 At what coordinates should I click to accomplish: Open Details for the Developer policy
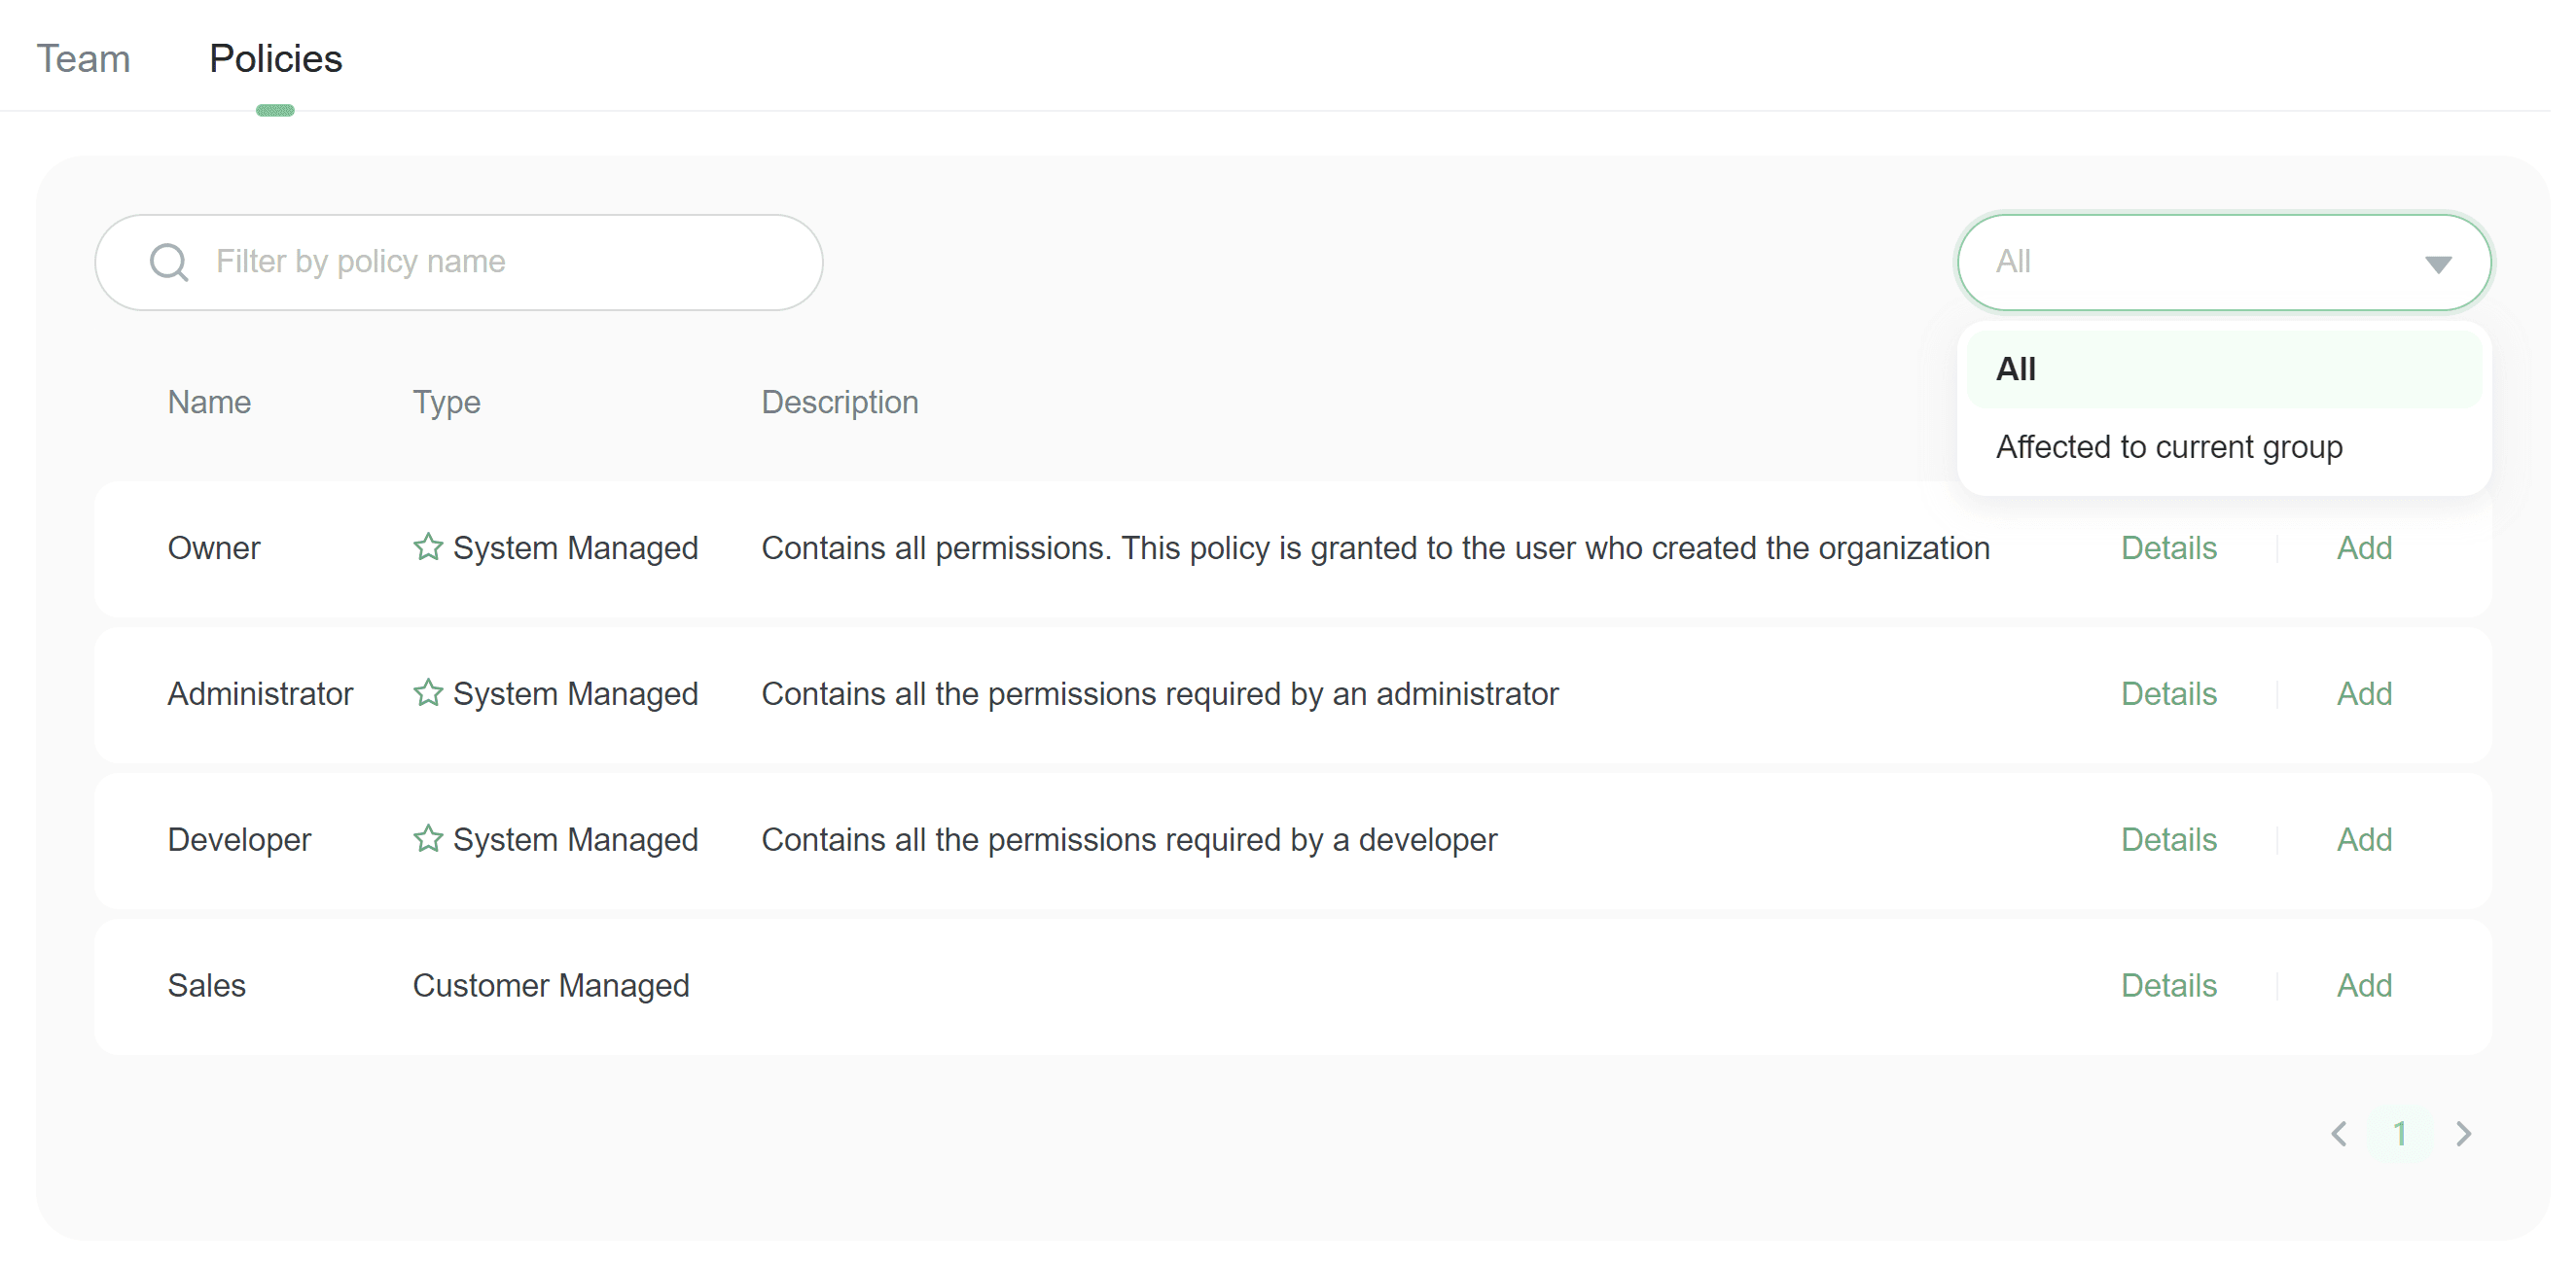point(2168,839)
